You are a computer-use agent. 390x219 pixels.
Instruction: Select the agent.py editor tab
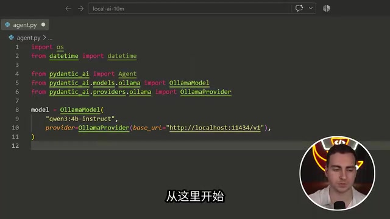[24, 25]
